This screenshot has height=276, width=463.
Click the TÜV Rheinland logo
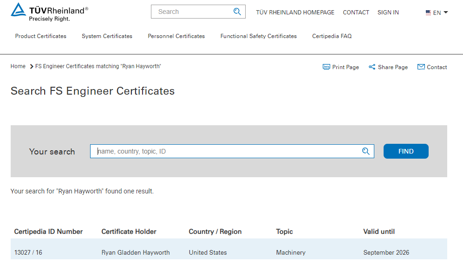(x=49, y=12)
